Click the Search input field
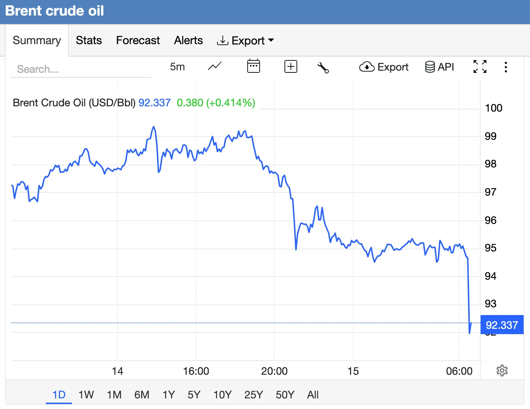 (x=80, y=69)
